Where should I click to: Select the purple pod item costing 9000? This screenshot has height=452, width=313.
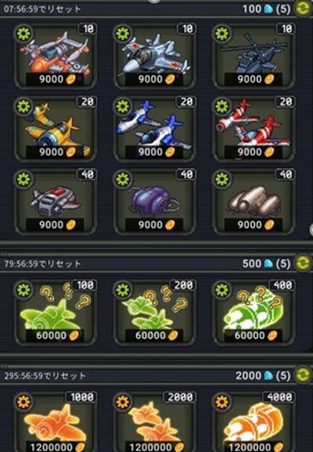point(155,201)
